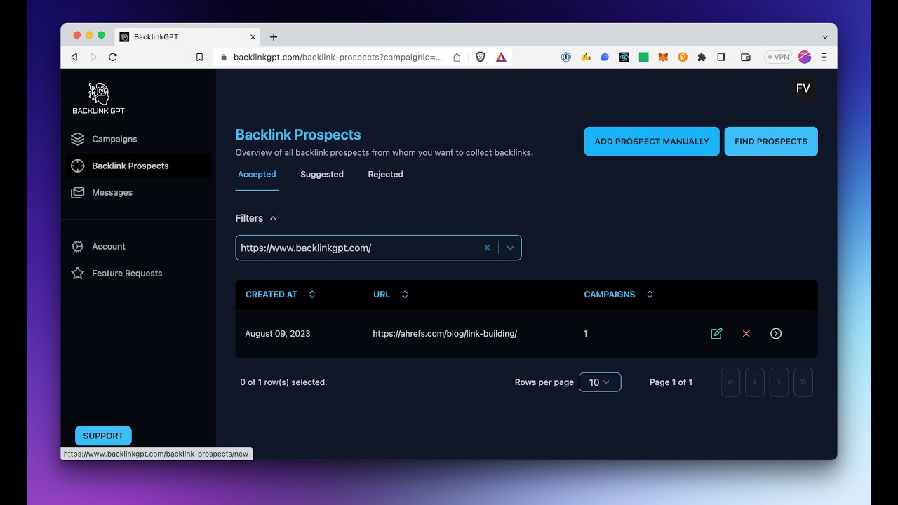Click the Backlink GPT logo
This screenshot has width=898, height=505.
[x=99, y=99]
